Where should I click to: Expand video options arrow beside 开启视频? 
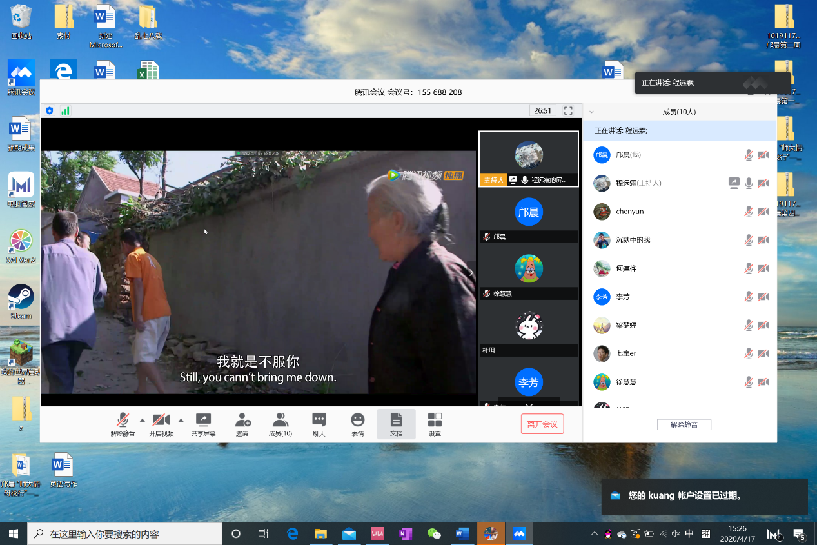181,420
